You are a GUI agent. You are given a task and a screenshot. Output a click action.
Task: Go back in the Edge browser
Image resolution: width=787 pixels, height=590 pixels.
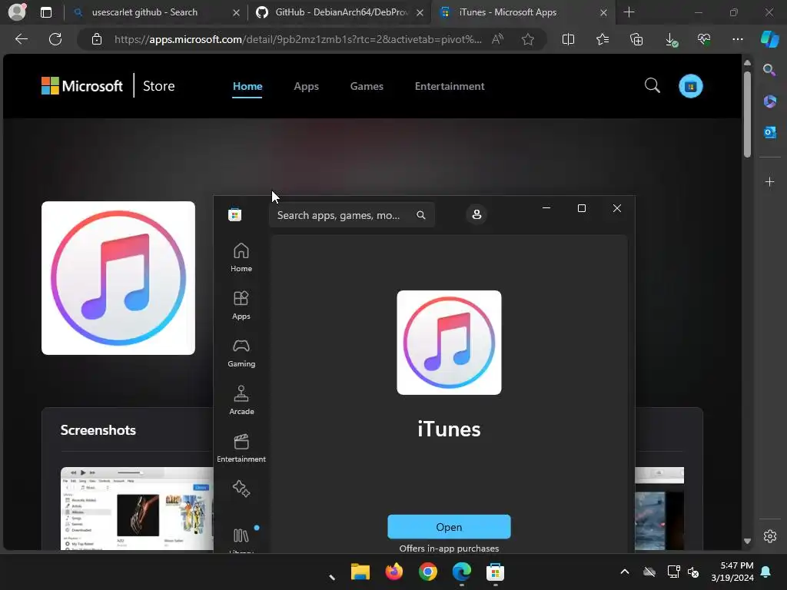(x=22, y=39)
